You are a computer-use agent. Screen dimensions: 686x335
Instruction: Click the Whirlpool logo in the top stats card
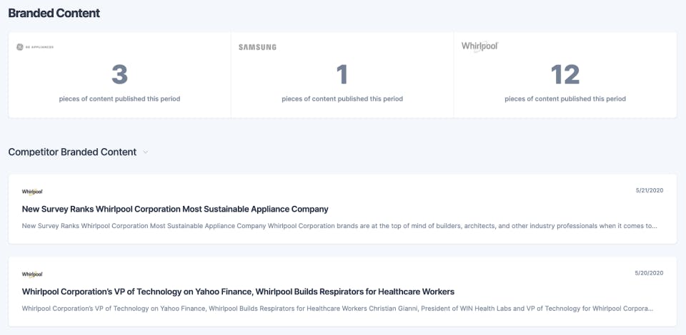(x=479, y=46)
